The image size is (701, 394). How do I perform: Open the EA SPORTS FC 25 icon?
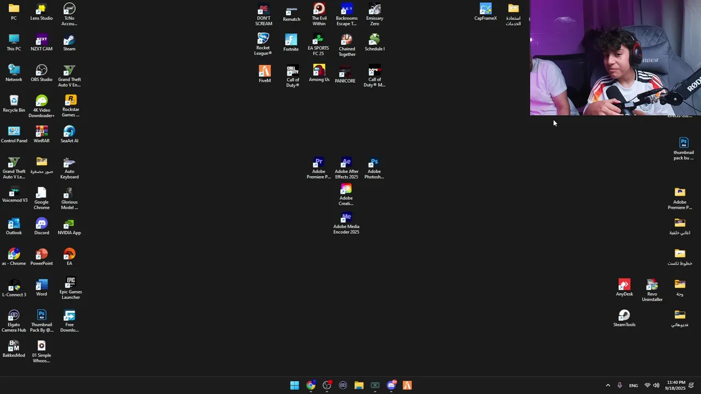coord(318,44)
